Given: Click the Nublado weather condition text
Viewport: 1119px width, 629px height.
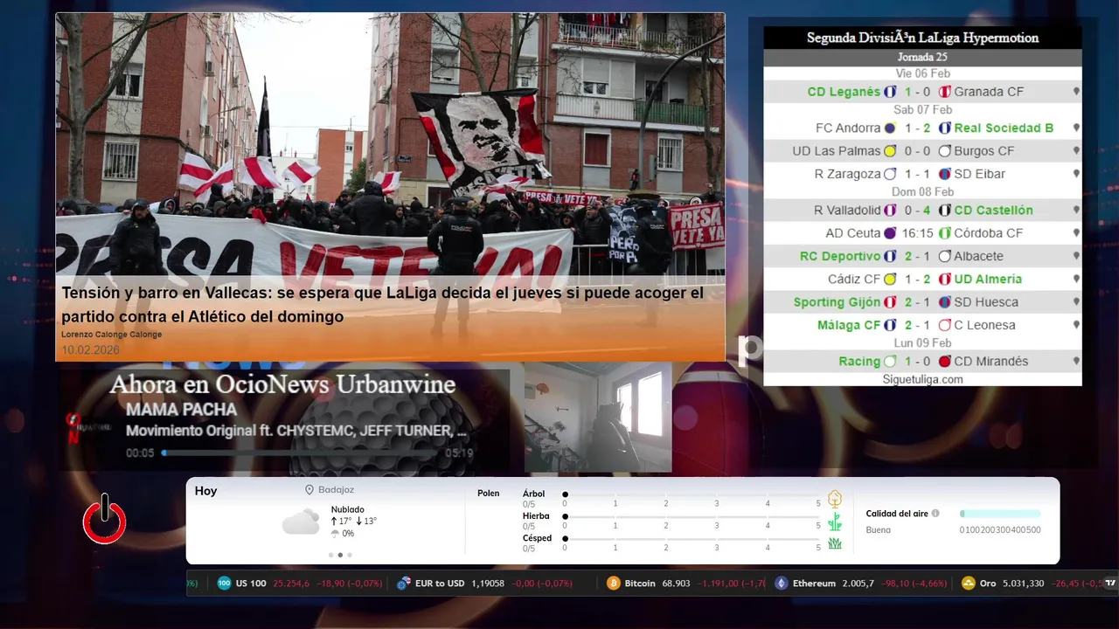Looking at the screenshot, I should pyautogui.click(x=348, y=509).
